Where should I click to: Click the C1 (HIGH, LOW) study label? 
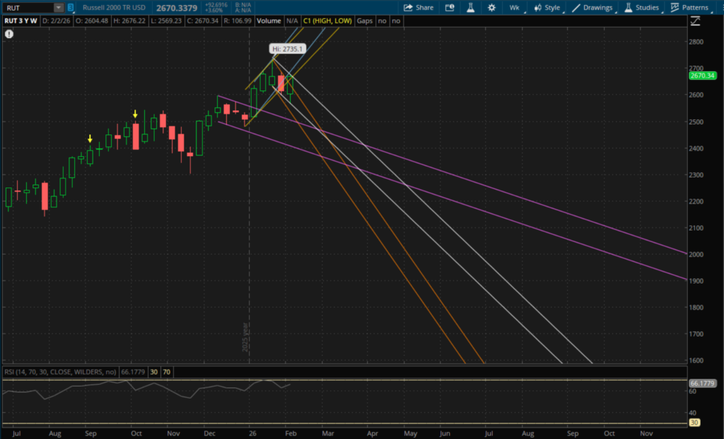click(327, 21)
